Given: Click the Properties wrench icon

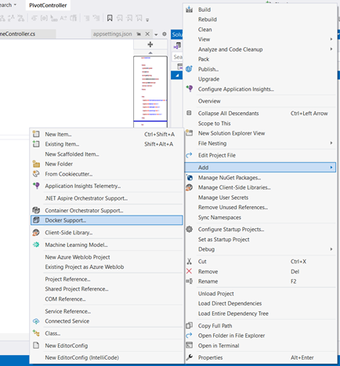Looking at the screenshot, I should (190, 357).
